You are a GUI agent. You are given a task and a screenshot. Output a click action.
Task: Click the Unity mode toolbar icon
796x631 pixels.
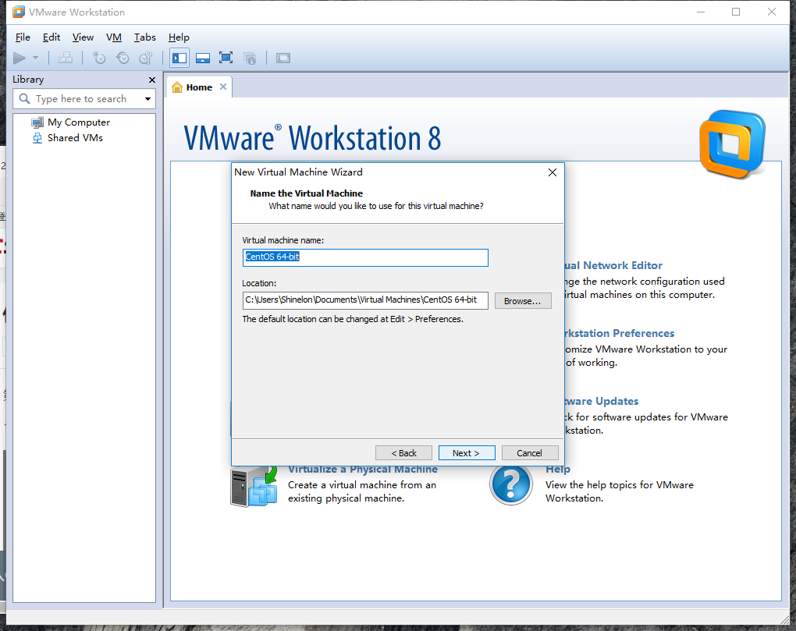click(250, 58)
